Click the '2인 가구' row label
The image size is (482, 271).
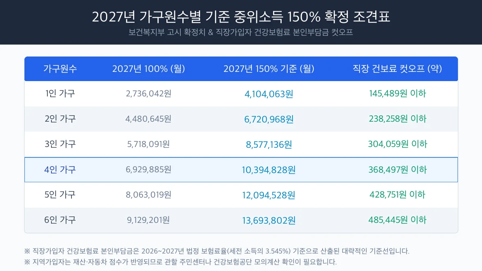click(x=60, y=119)
